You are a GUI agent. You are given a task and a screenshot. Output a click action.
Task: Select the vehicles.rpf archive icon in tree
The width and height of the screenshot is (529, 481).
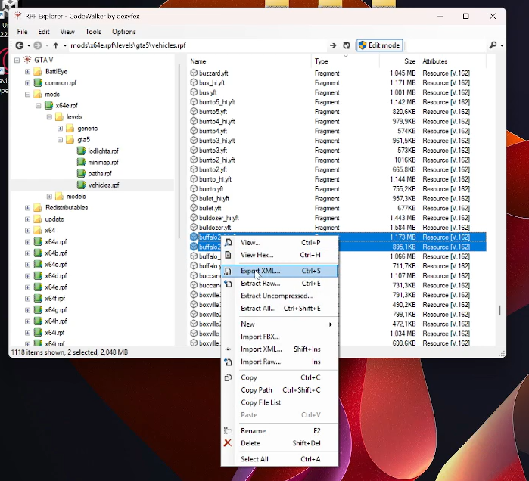[82, 185]
